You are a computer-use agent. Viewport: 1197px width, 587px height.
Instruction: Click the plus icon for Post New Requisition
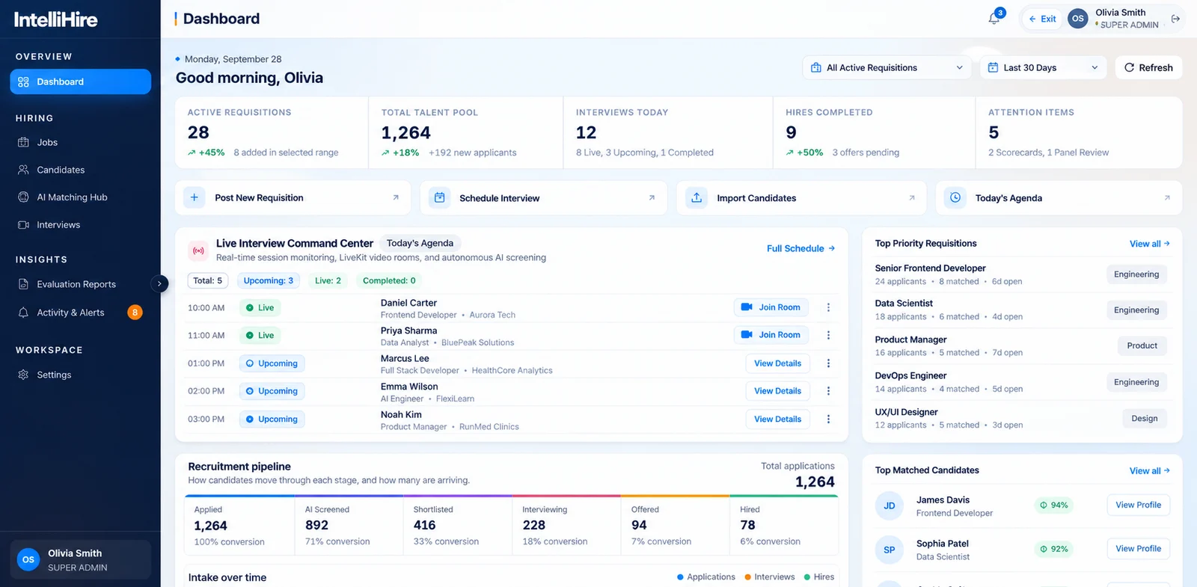[x=195, y=197]
